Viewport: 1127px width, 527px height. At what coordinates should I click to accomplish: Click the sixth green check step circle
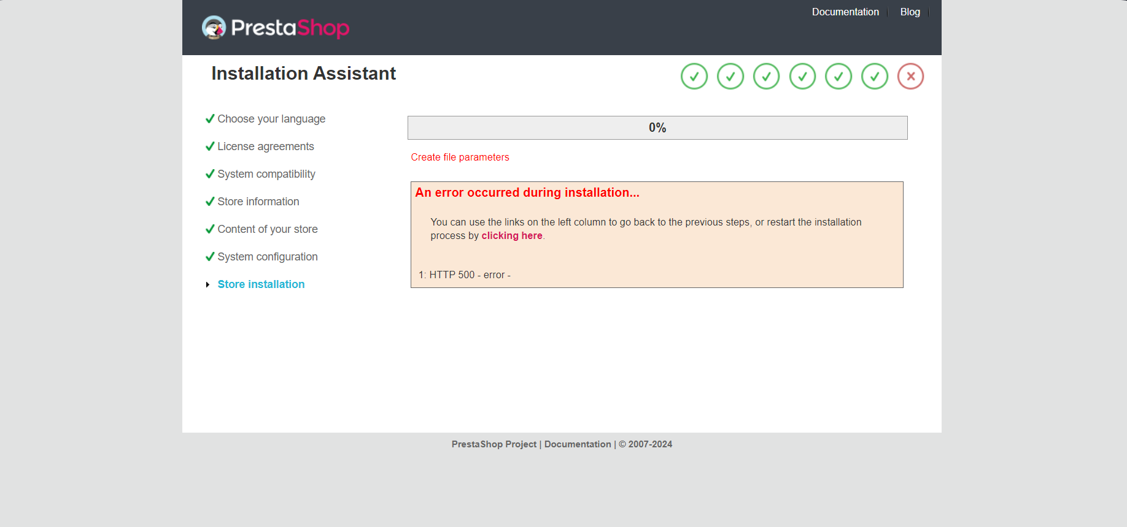(875, 77)
